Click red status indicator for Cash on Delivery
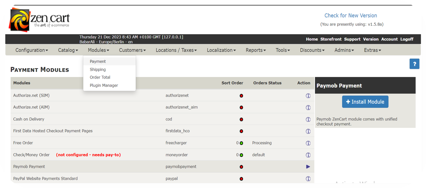 241,119
